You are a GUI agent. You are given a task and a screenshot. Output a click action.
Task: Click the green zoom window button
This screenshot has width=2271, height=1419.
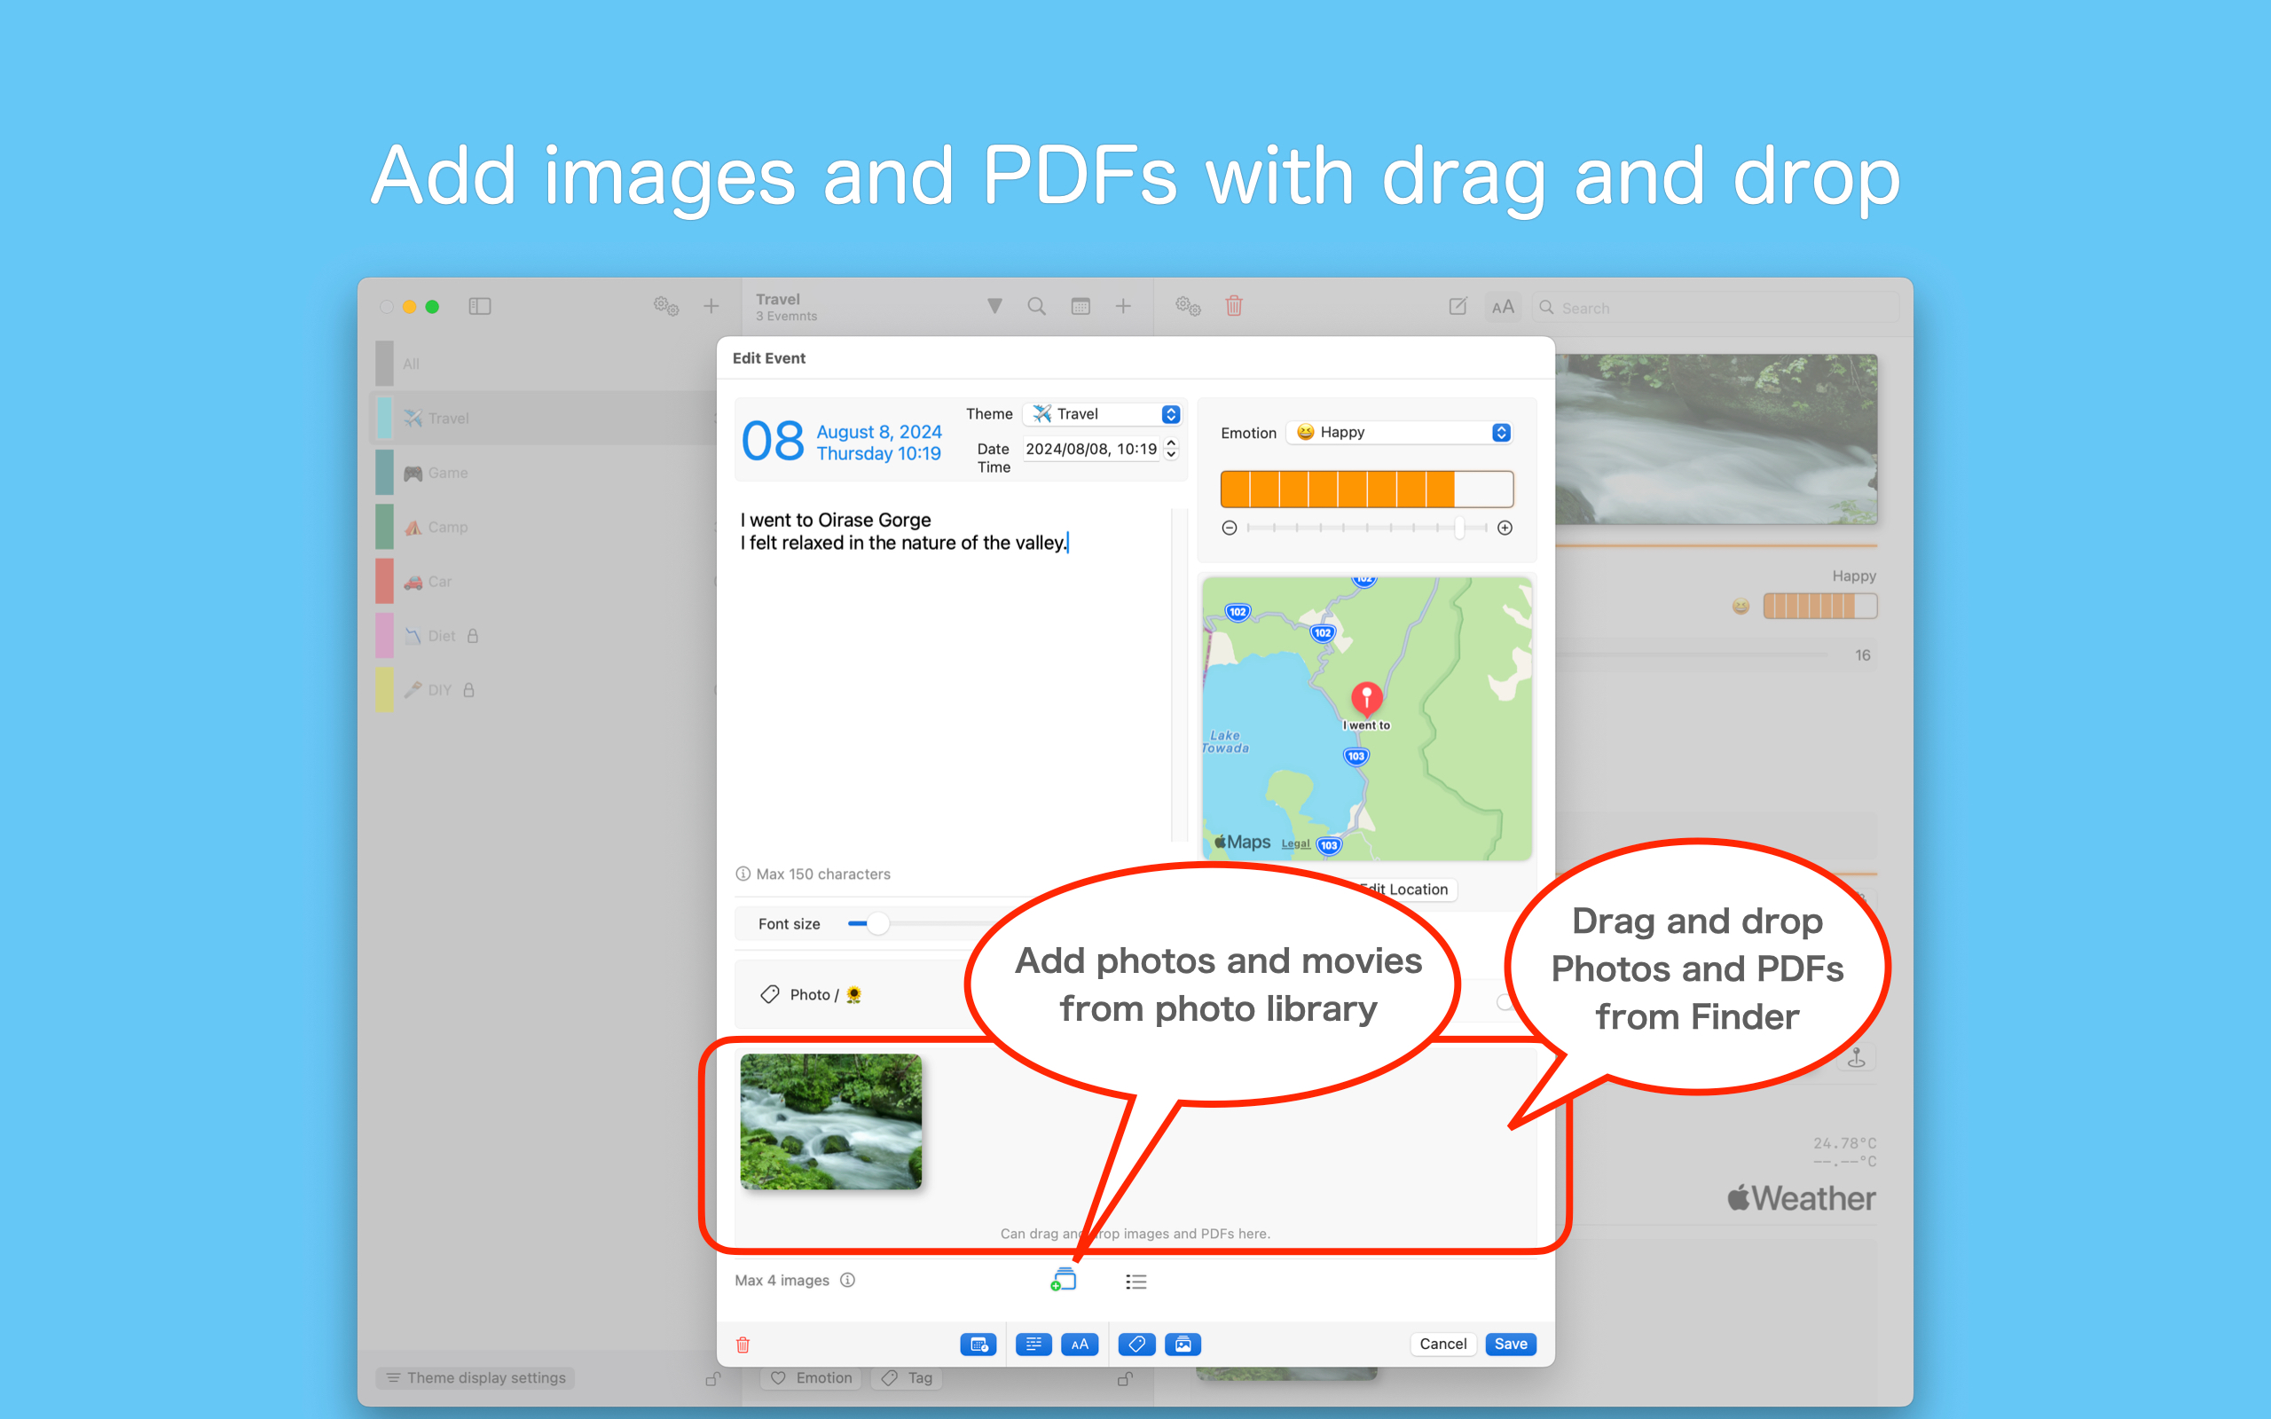tap(432, 306)
